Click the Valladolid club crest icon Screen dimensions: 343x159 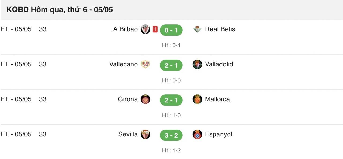tap(197, 64)
